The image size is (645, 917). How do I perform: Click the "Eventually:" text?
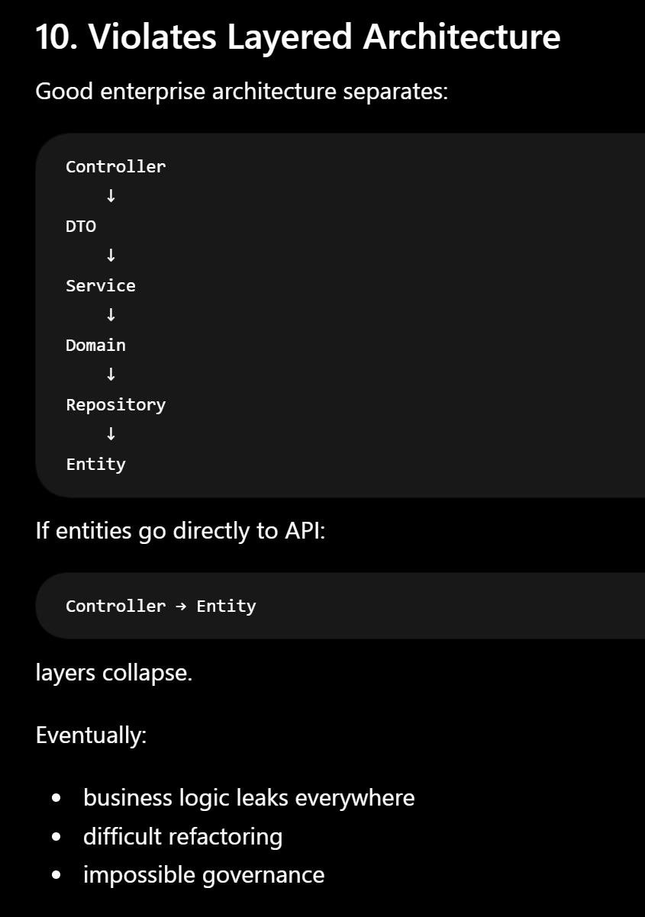click(91, 735)
